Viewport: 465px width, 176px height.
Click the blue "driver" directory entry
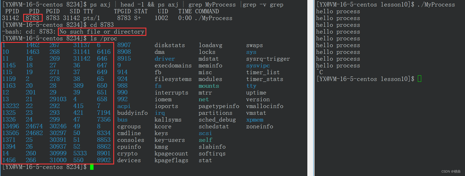[165, 59]
